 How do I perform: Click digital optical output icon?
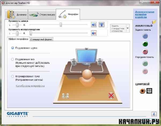point(149,91)
